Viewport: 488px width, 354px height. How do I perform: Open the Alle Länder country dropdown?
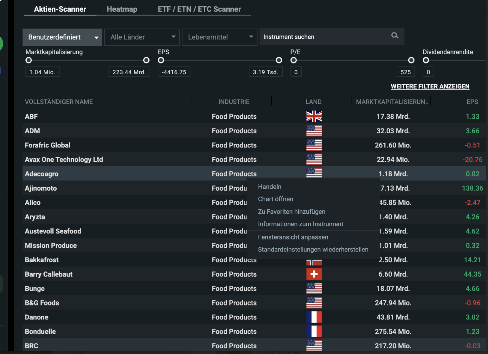142,37
